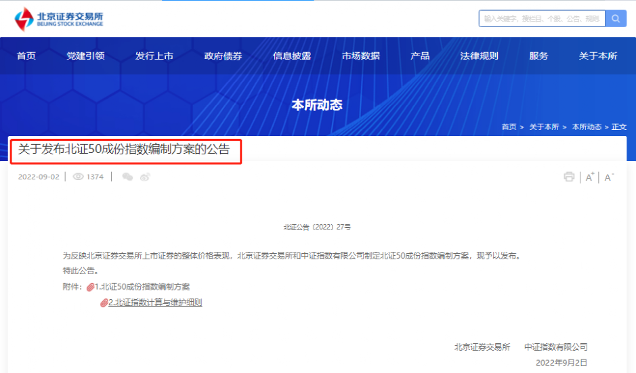Go to 本所动态 in breadcrumb
The image size is (636, 373).
tap(587, 127)
